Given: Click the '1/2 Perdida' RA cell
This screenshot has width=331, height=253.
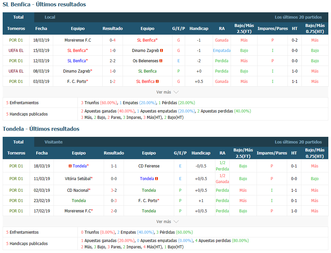Looking at the screenshot, I should (222, 166).
